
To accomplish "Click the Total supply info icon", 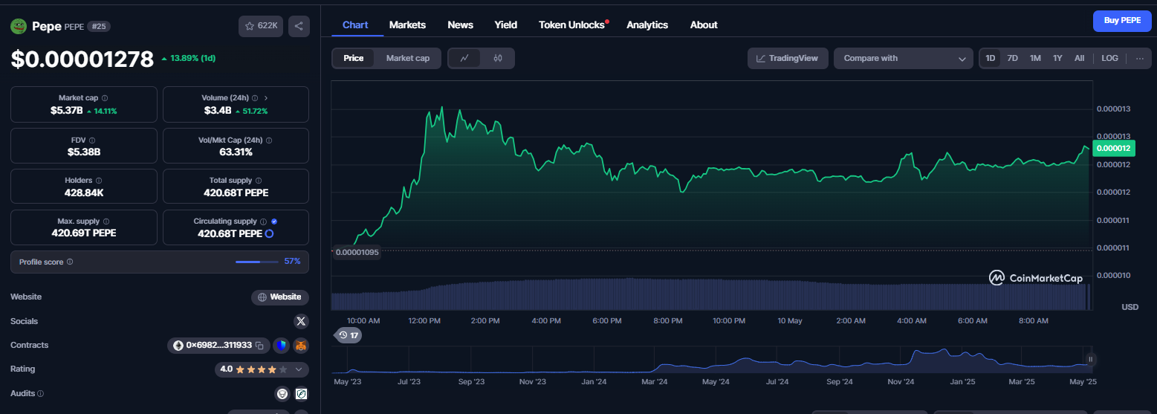I will coord(257,181).
